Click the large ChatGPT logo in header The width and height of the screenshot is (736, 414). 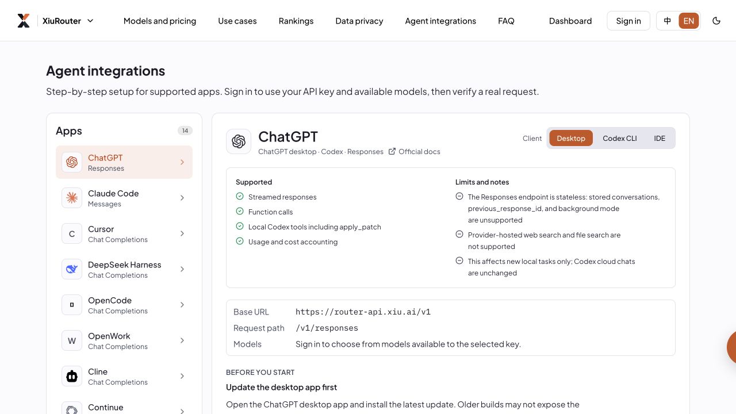[x=239, y=141]
